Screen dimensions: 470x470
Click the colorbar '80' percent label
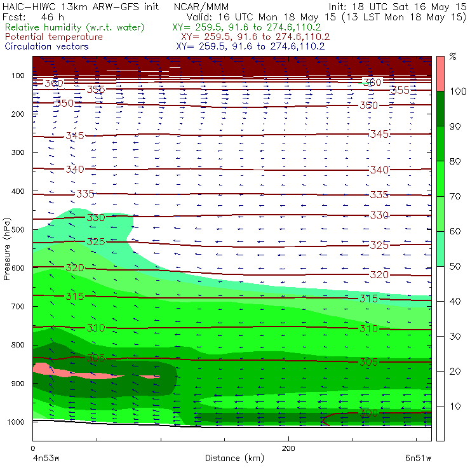pyautogui.click(x=455, y=161)
